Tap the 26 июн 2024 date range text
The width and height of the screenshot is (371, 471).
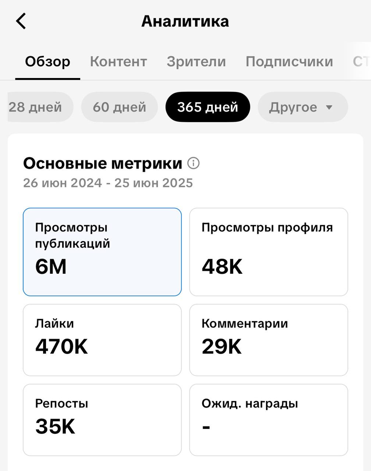coord(108,183)
